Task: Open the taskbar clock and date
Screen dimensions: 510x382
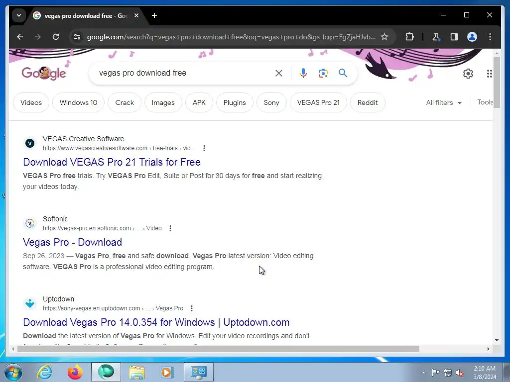Action: coord(484,373)
